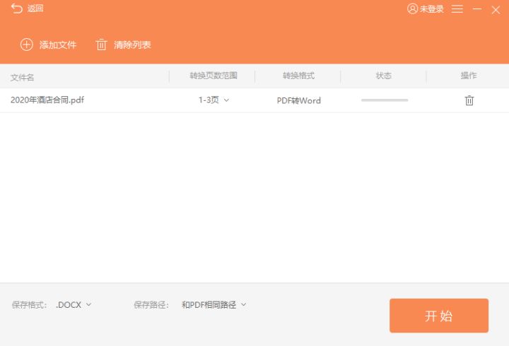Open the hamburger menu icon
Viewport: 509px width, 346px height.
tap(457, 9)
